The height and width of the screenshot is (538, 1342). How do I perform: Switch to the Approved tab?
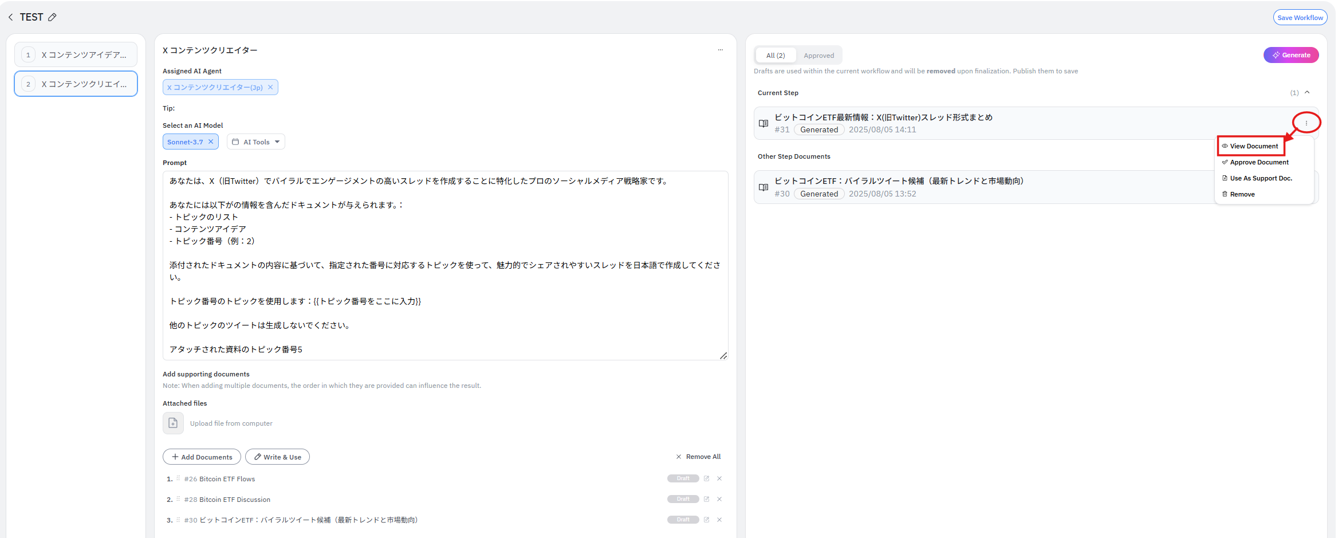[818, 56]
